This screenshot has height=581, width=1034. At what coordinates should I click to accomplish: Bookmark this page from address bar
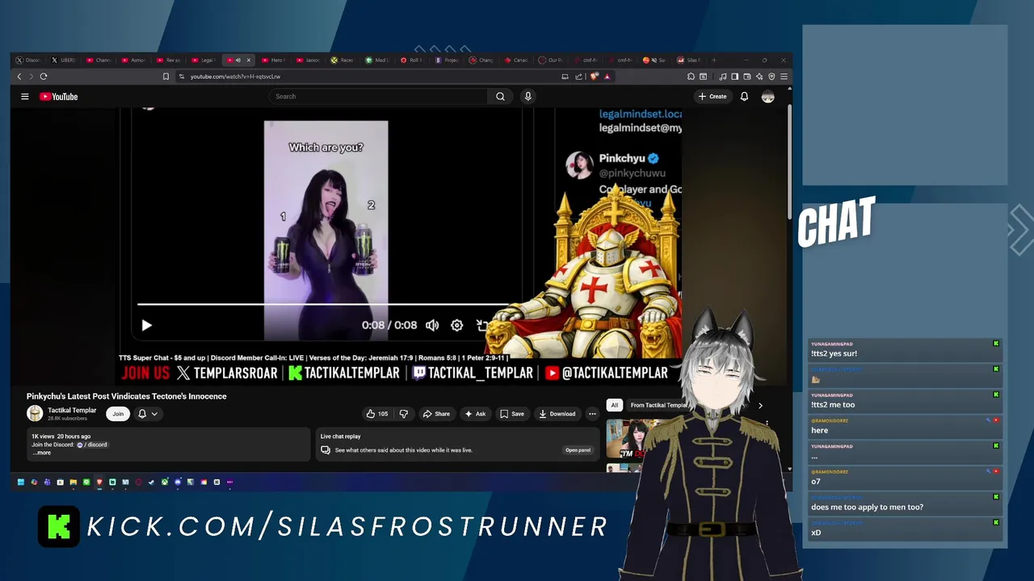coord(166,77)
